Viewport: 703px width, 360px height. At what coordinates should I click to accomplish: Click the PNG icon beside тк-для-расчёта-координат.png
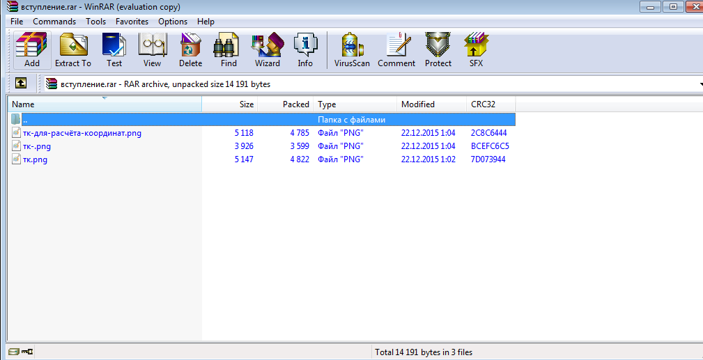tap(16, 133)
